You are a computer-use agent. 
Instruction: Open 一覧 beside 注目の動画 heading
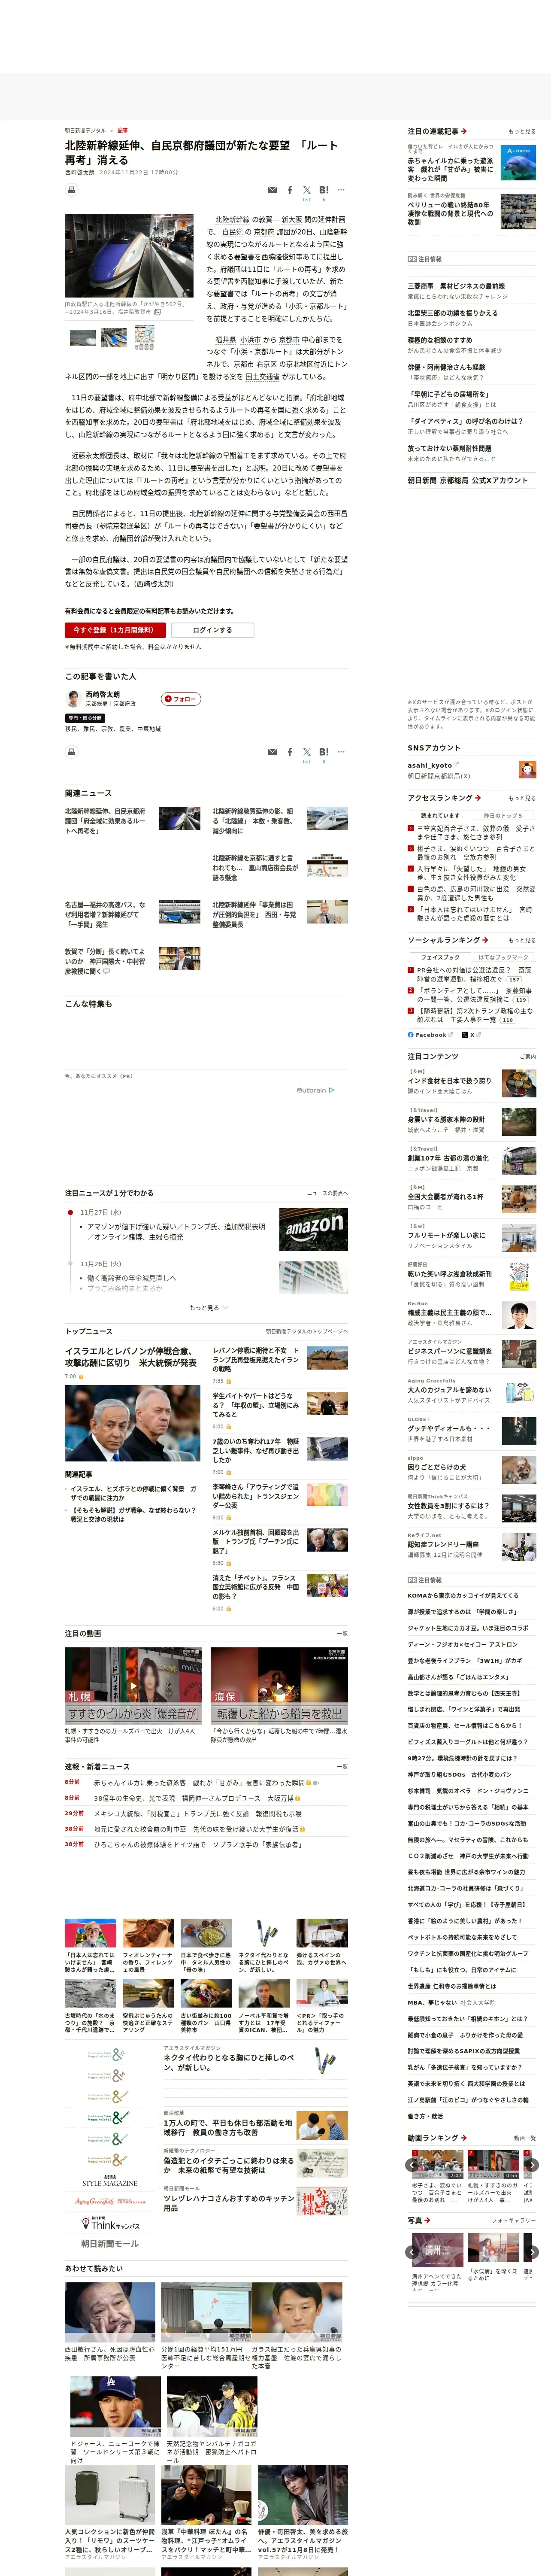[342, 1633]
